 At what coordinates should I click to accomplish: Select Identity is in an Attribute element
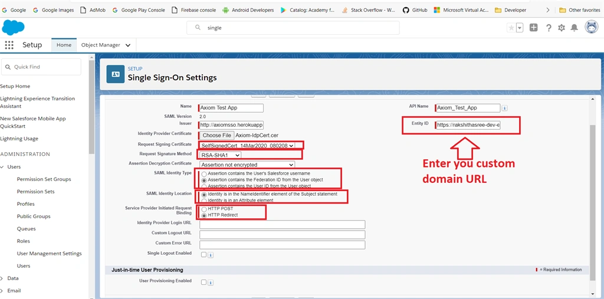tap(204, 201)
